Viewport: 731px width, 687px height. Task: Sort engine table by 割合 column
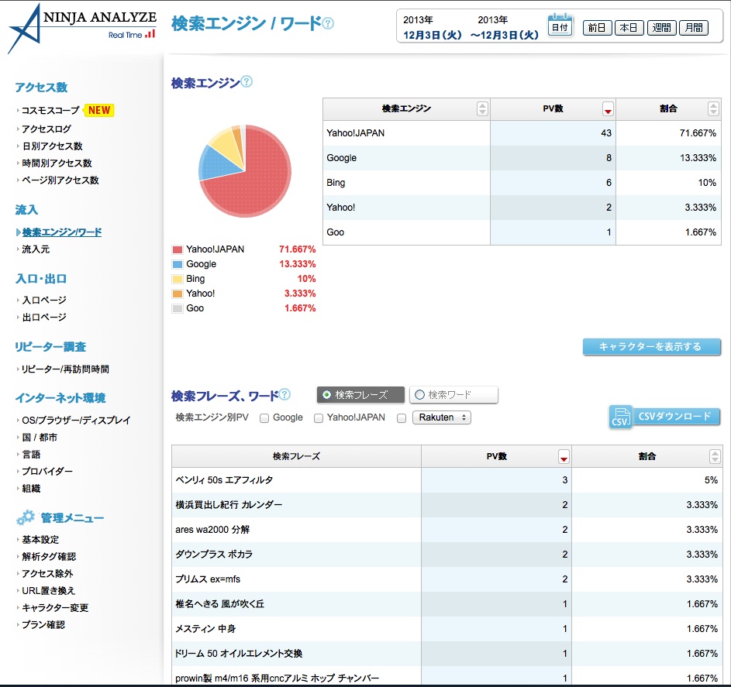(713, 108)
